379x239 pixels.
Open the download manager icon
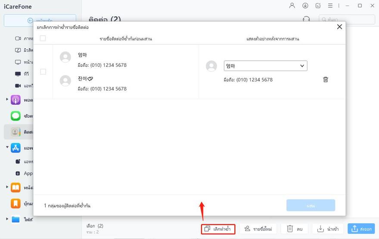305,6
